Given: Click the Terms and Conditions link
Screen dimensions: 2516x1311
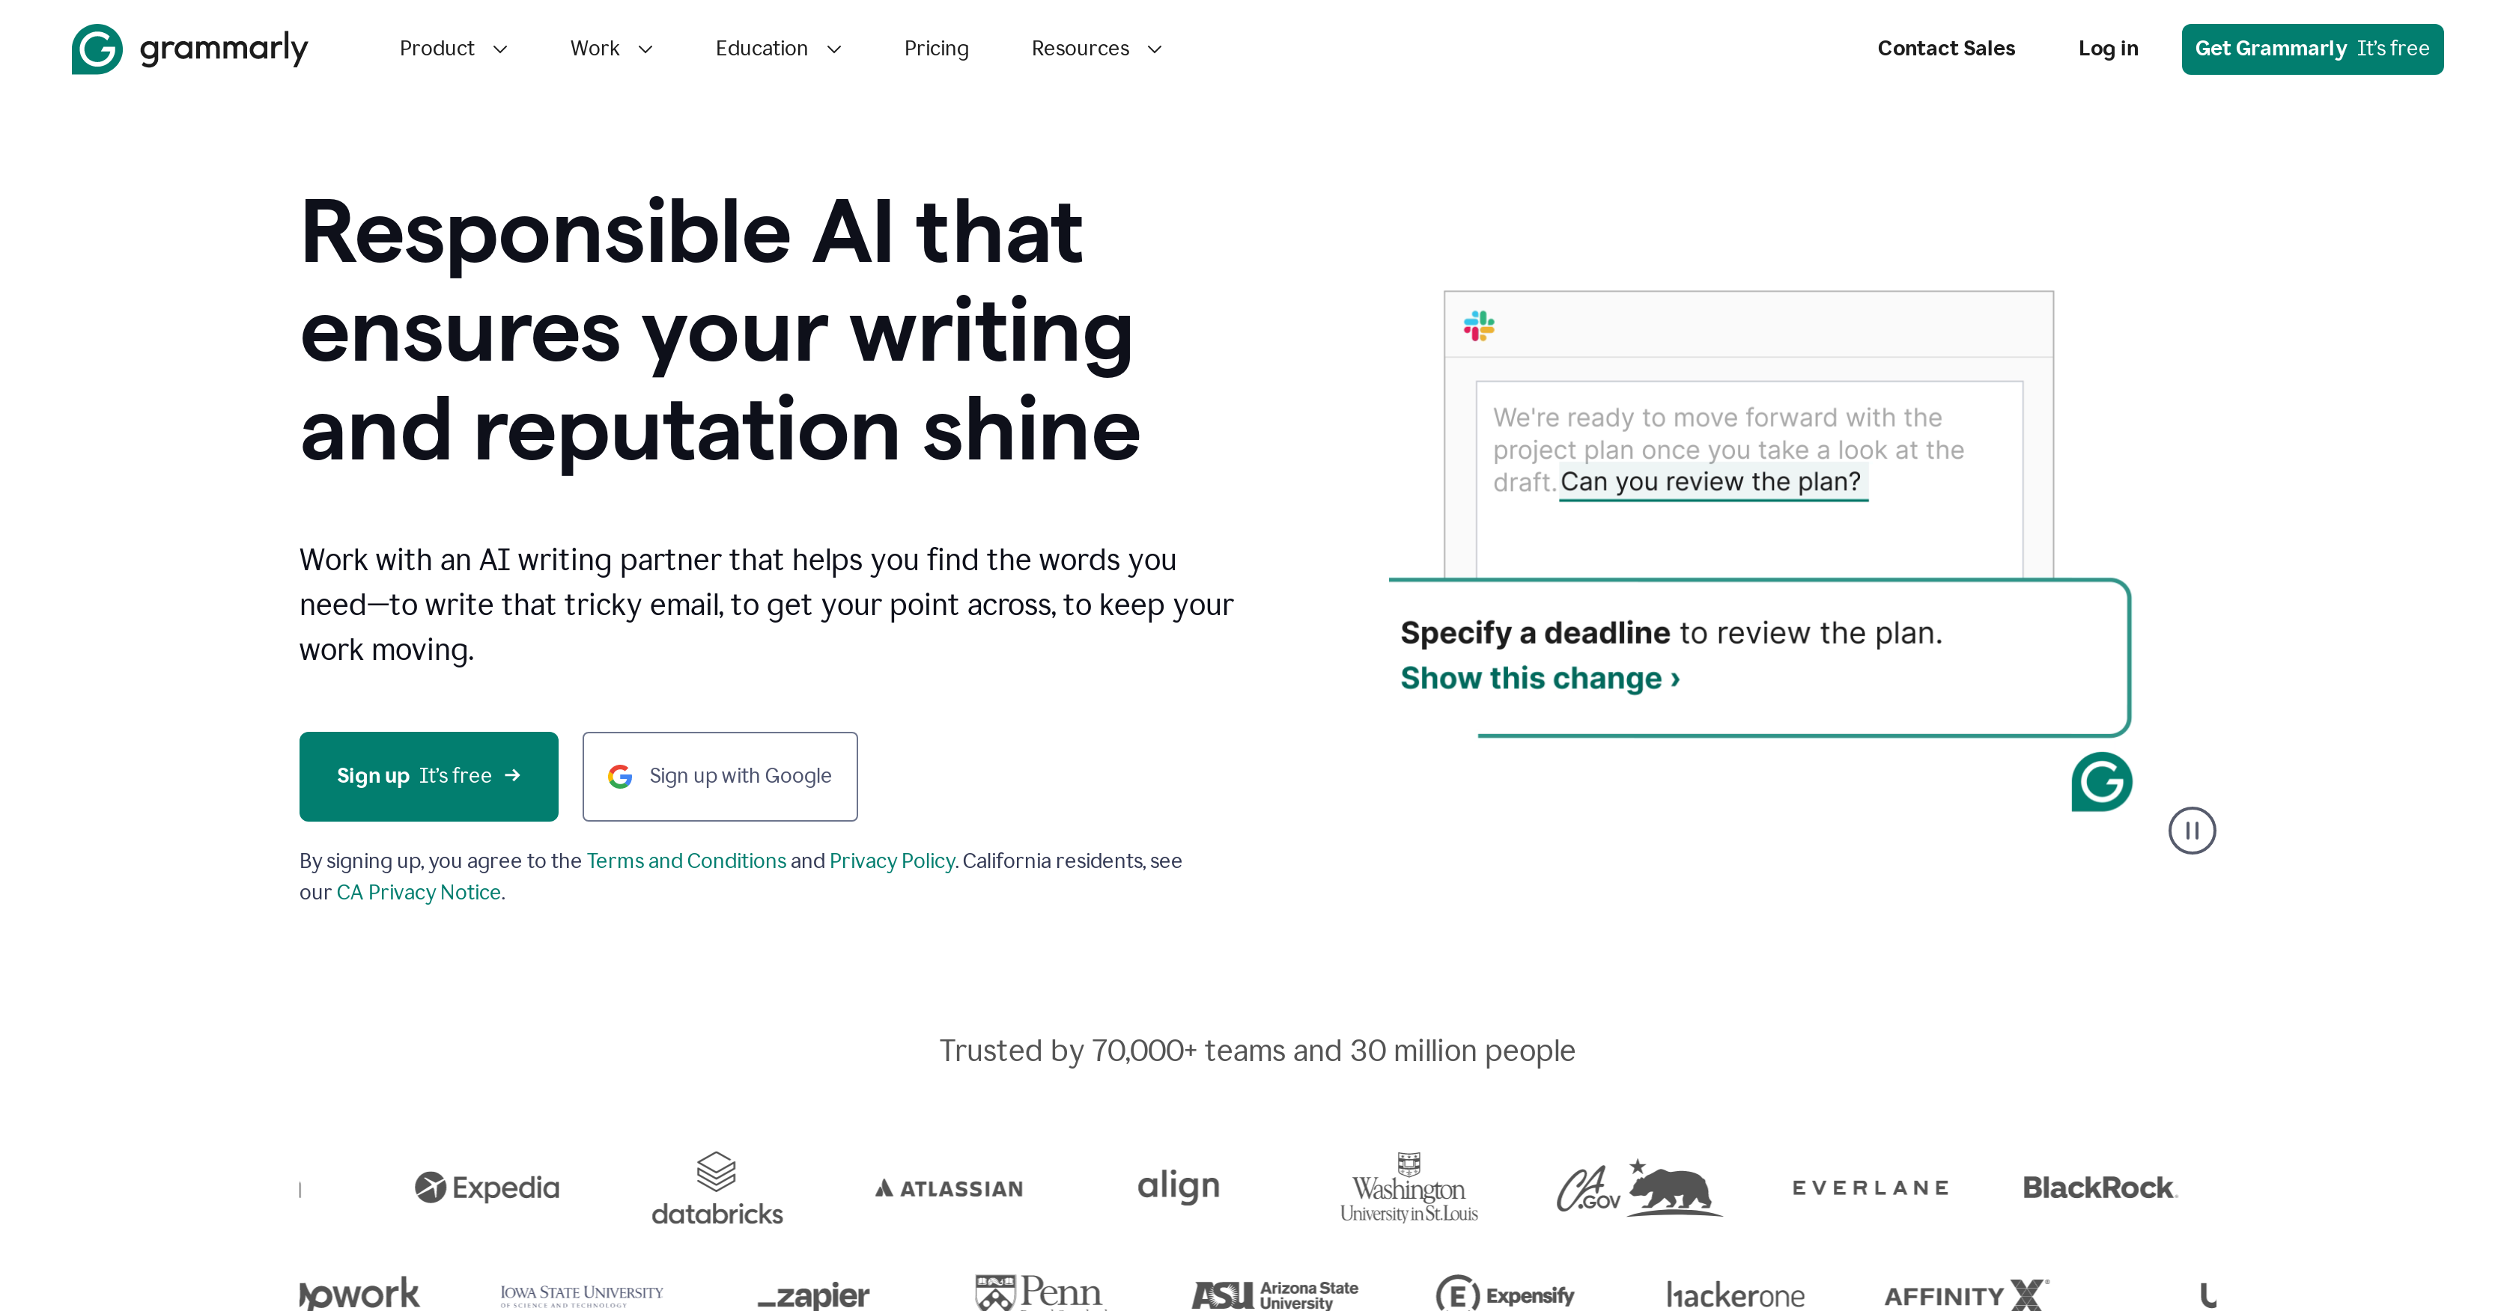Looking at the screenshot, I should [686, 860].
